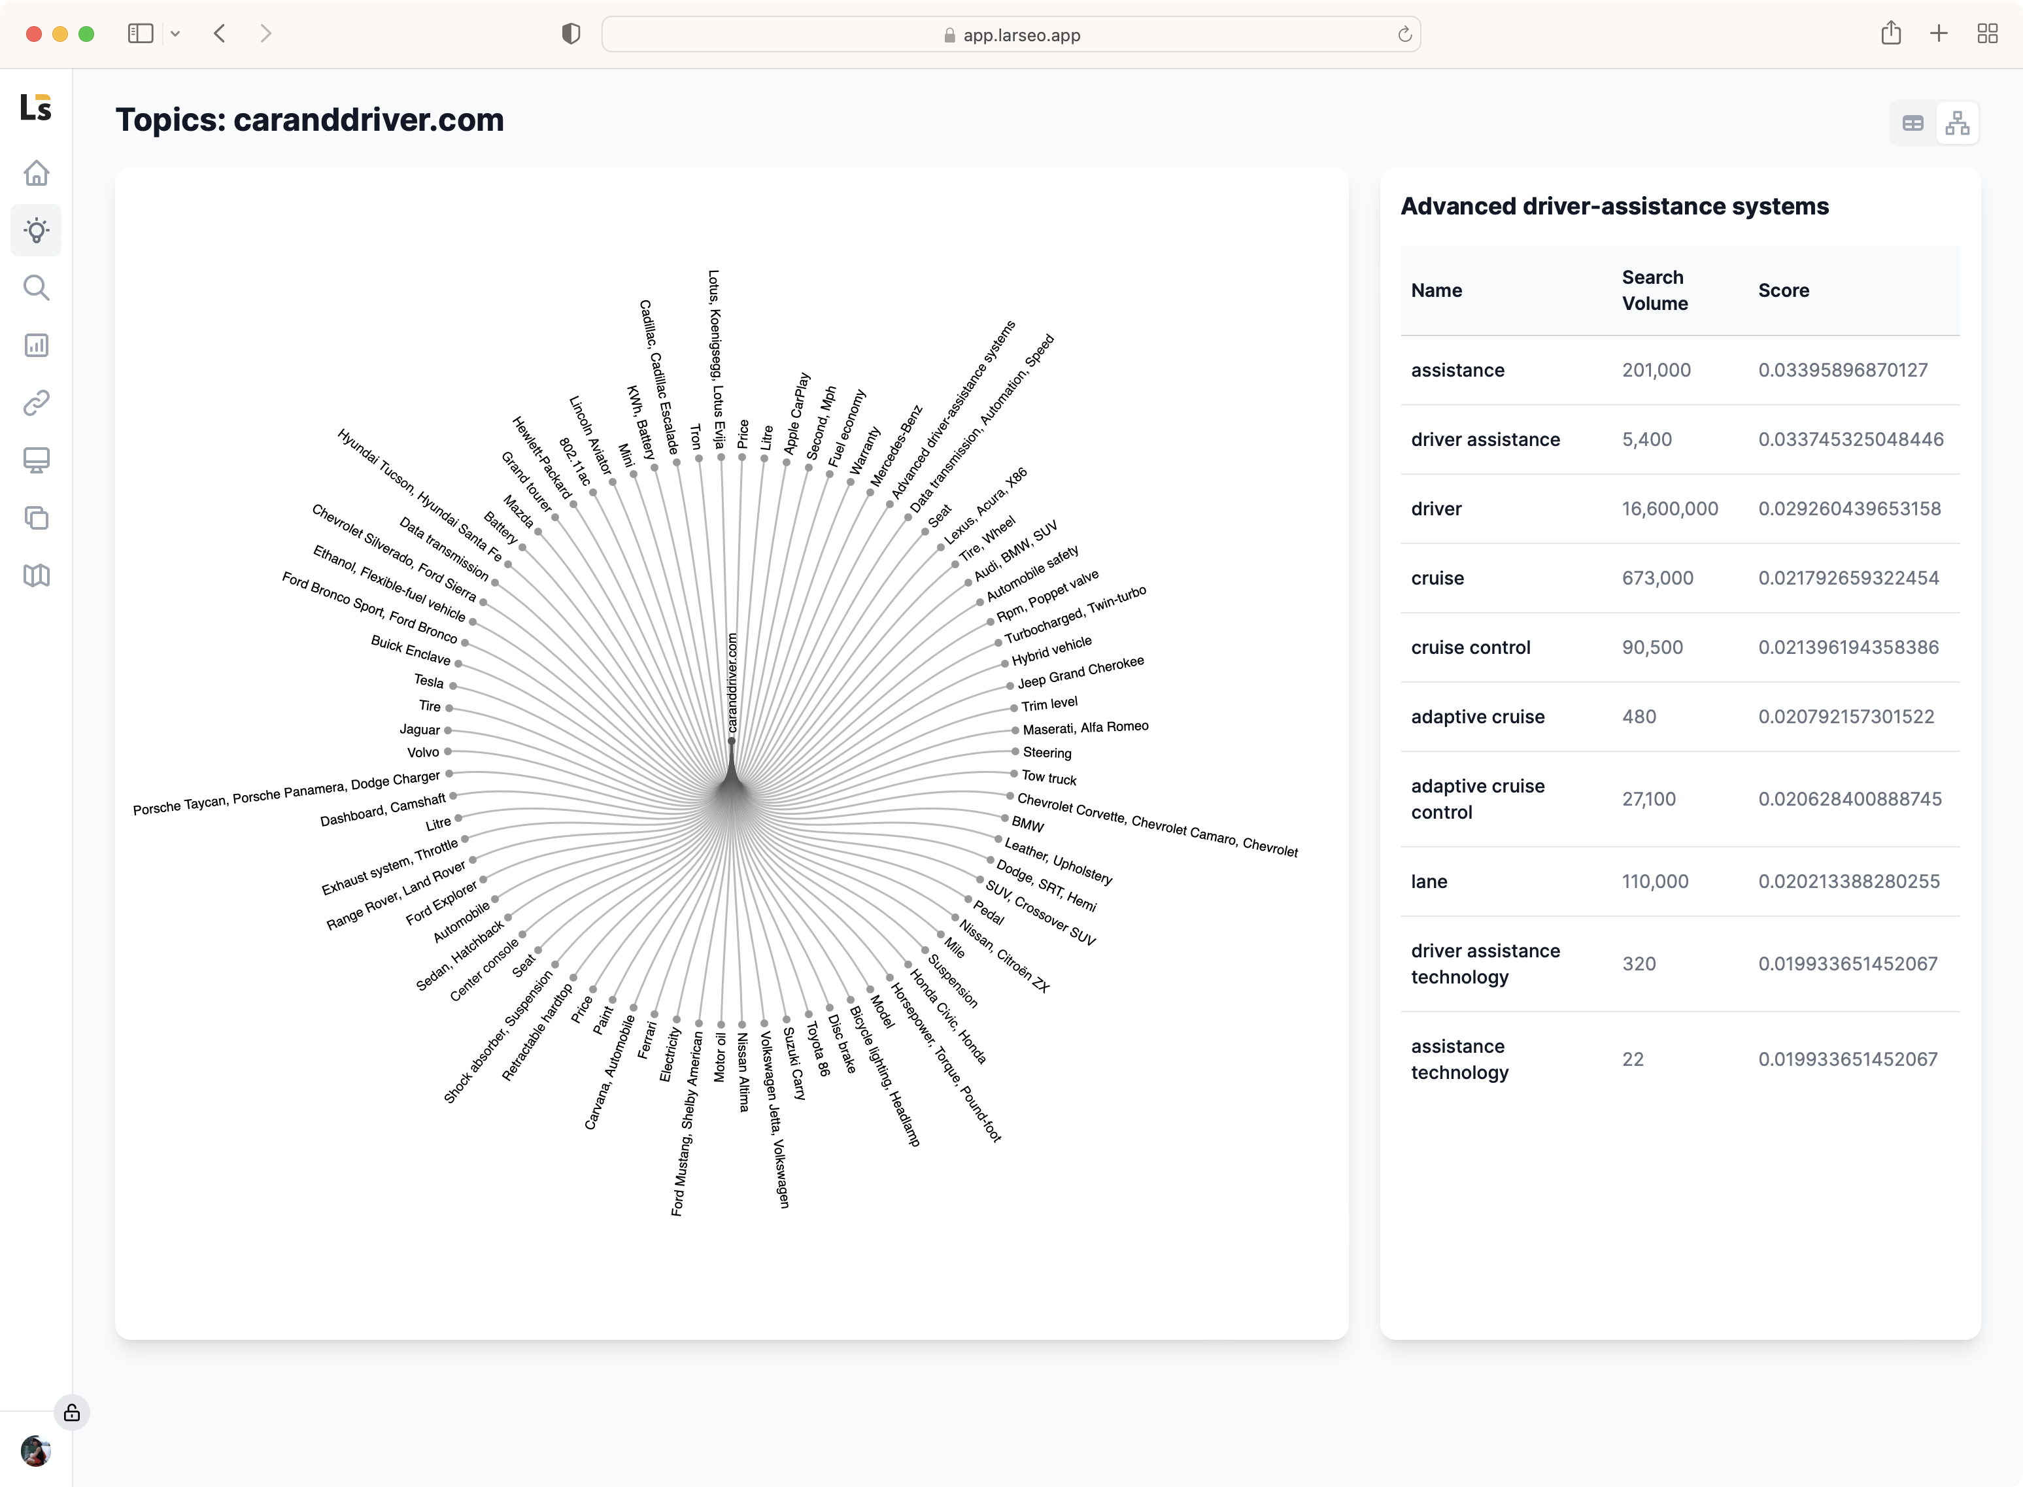Image resolution: width=2023 pixels, height=1487 pixels.
Task: Focus the app.larseo.app address bar
Action: click(x=1011, y=34)
